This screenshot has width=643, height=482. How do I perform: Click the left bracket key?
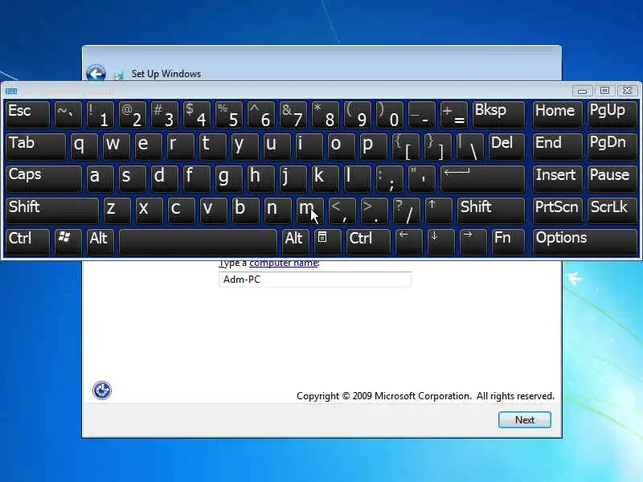[406, 146]
